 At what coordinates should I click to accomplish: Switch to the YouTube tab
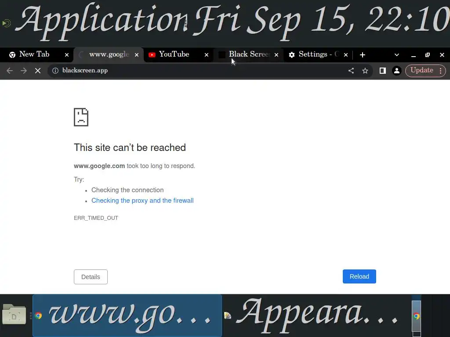click(x=178, y=54)
